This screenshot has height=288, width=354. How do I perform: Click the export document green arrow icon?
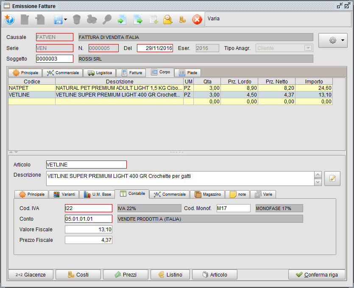[x=138, y=19]
